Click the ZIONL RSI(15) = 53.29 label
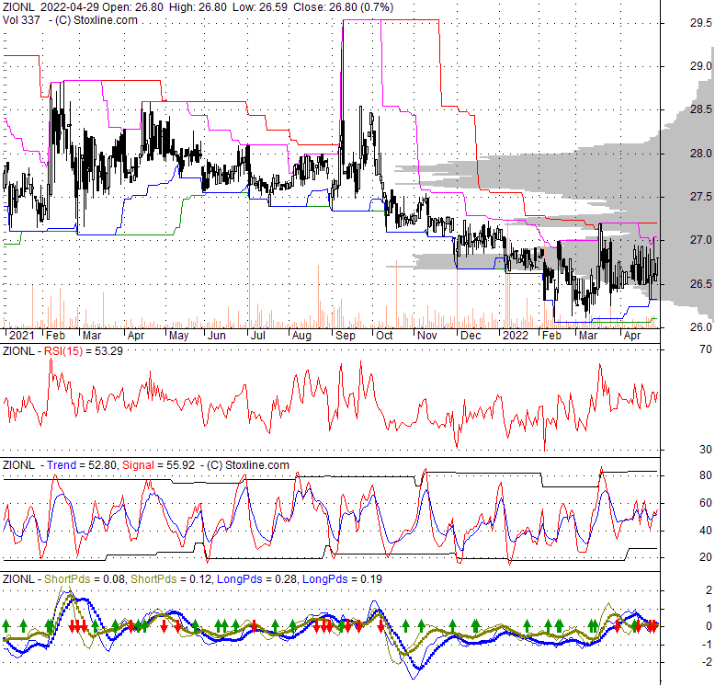 tap(62, 350)
